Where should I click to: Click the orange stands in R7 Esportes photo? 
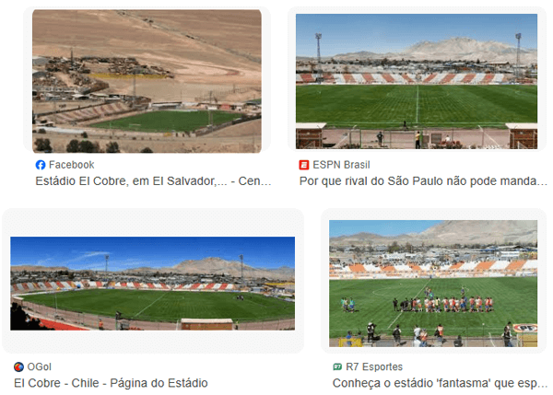pyautogui.click(x=433, y=267)
